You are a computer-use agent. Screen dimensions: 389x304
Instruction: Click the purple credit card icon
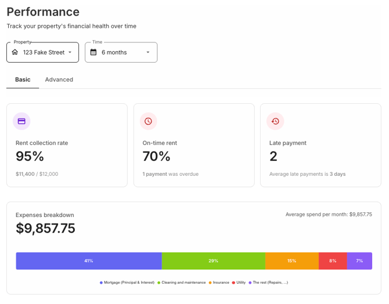point(21,121)
